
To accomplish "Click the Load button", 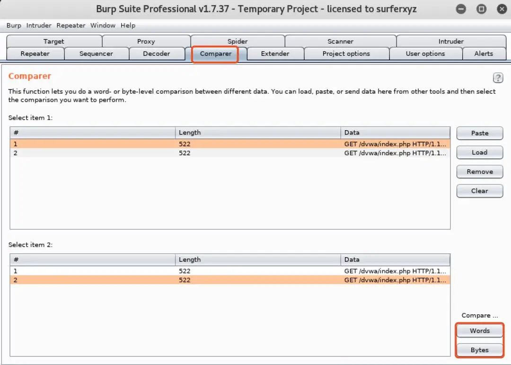I will tap(480, 152).
